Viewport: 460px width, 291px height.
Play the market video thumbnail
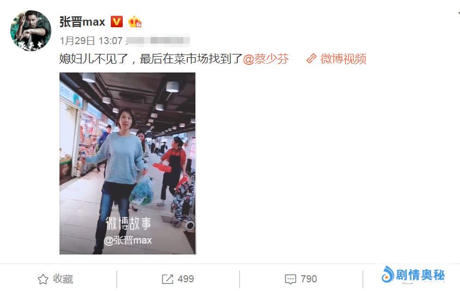coord(128,163)
